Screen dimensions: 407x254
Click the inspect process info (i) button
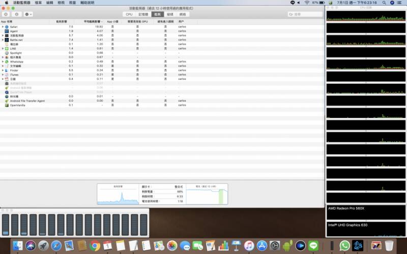(17, 14)
